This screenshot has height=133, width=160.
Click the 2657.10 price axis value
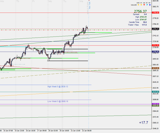coord(155,76)
